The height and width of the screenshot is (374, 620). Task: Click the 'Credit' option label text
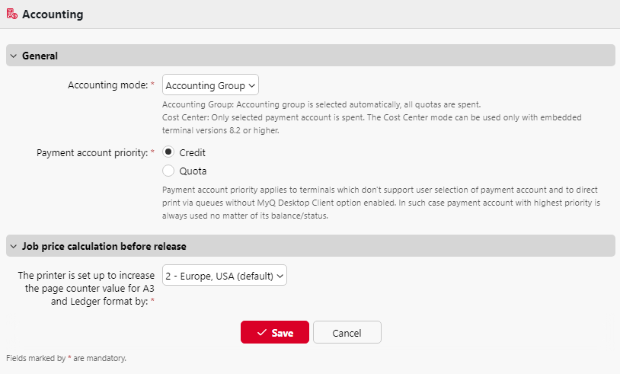point(192,152)
